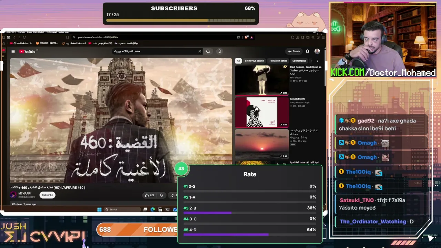Click the Satsuki_TNO username in chat
Screen dimensions: 441x248
coord(357,200)
